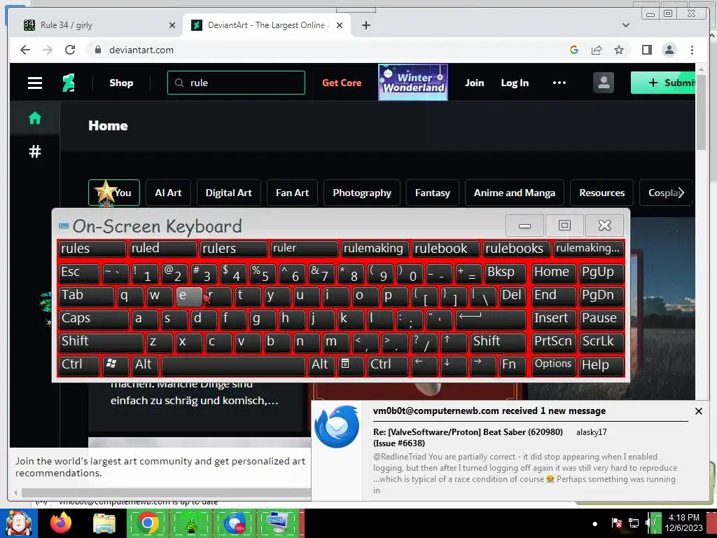
Task: Click the Join button
Action: (x=474, y=83)
